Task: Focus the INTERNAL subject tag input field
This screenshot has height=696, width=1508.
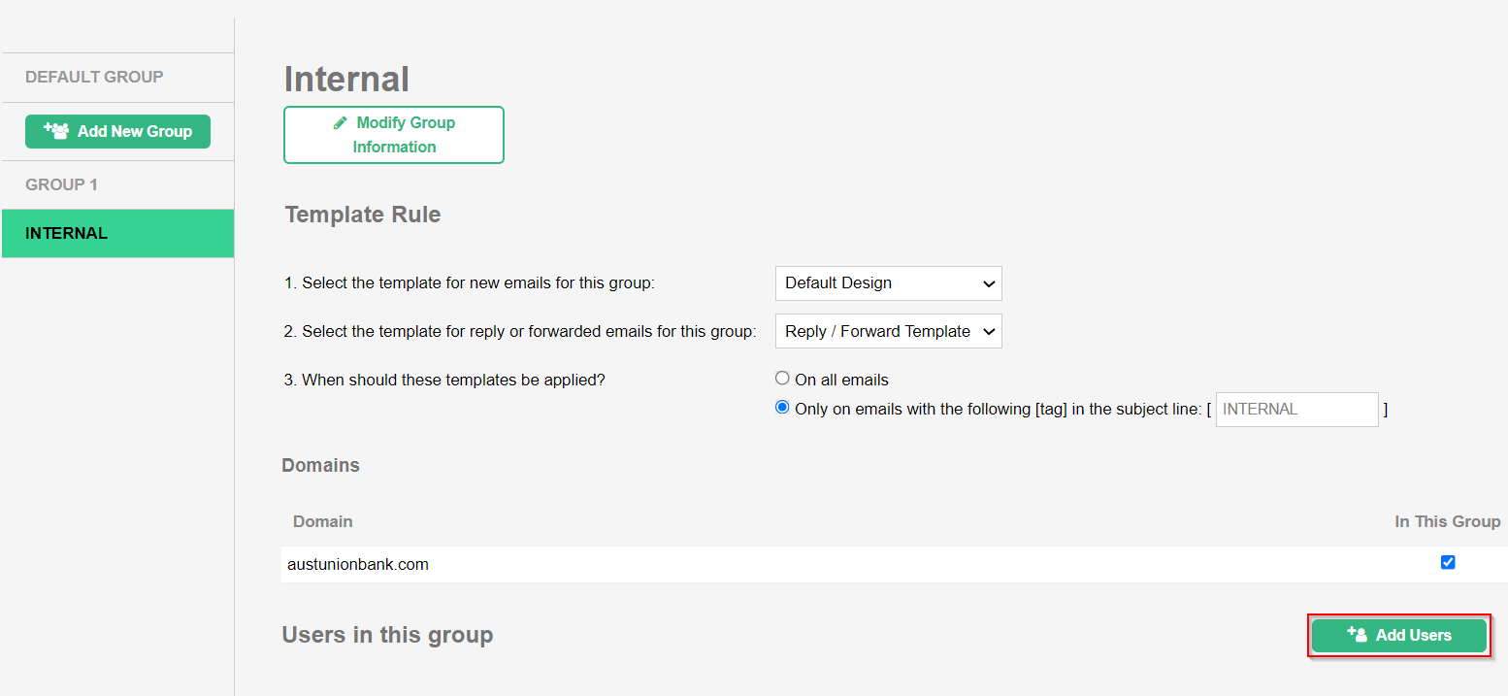Action: pyautogui.click(x=1296, y=410)
